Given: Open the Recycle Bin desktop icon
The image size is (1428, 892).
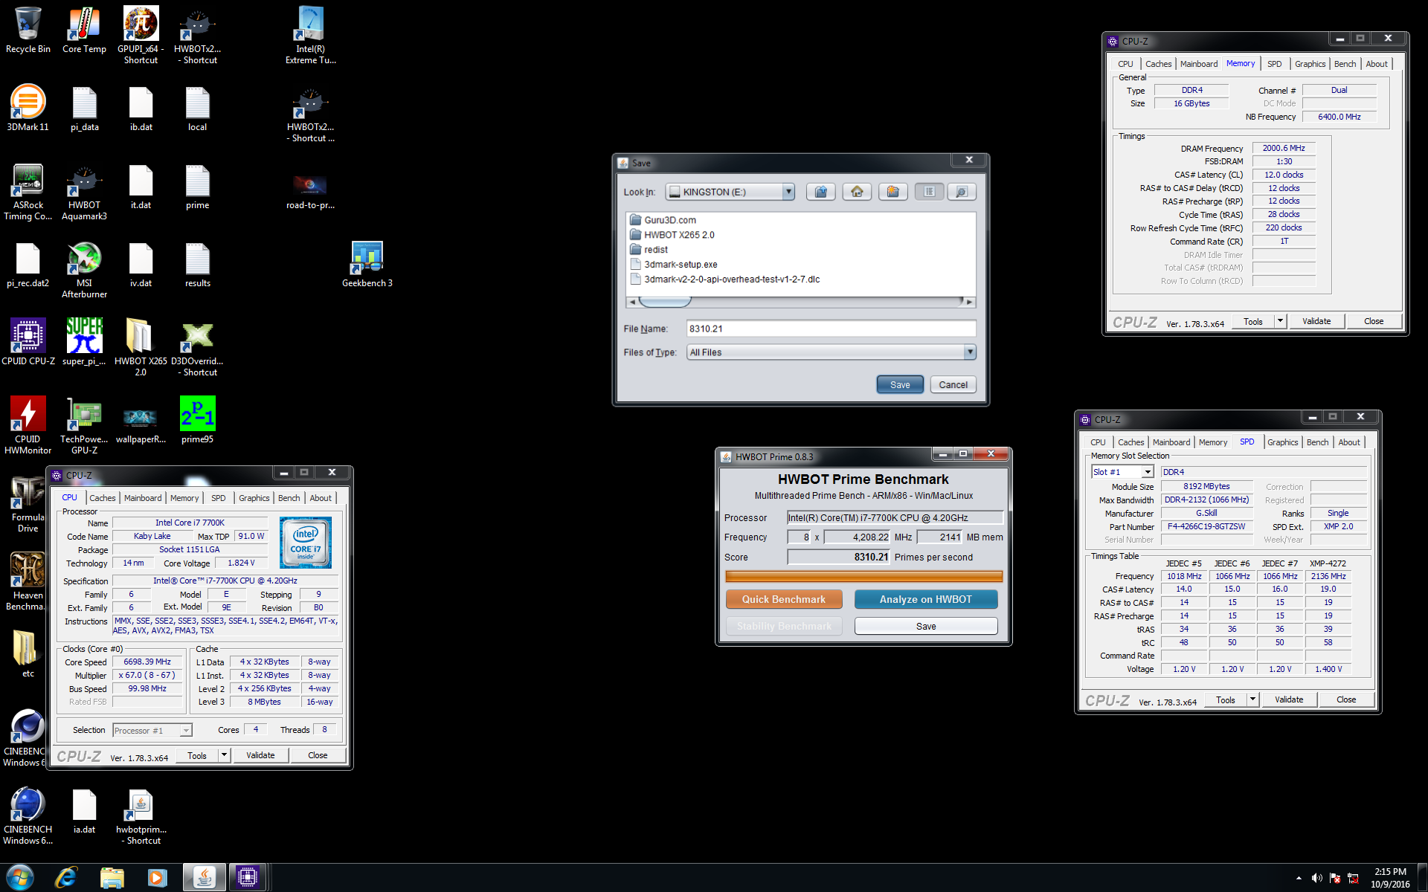Looking at the screenshot, I should (x=28, y=30).
